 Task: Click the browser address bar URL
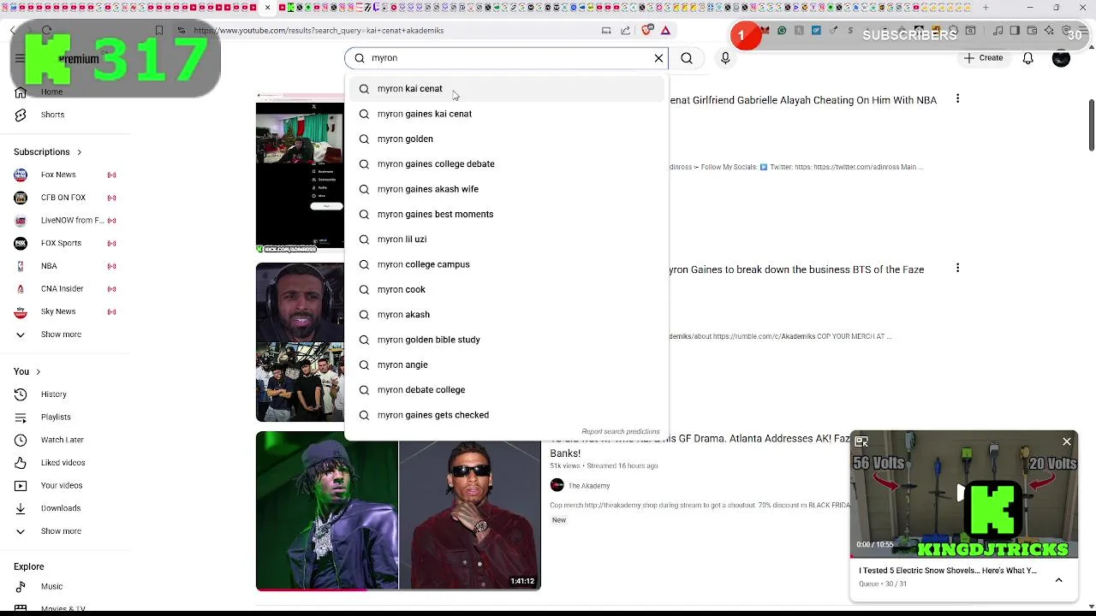click(x=319, y=31)
